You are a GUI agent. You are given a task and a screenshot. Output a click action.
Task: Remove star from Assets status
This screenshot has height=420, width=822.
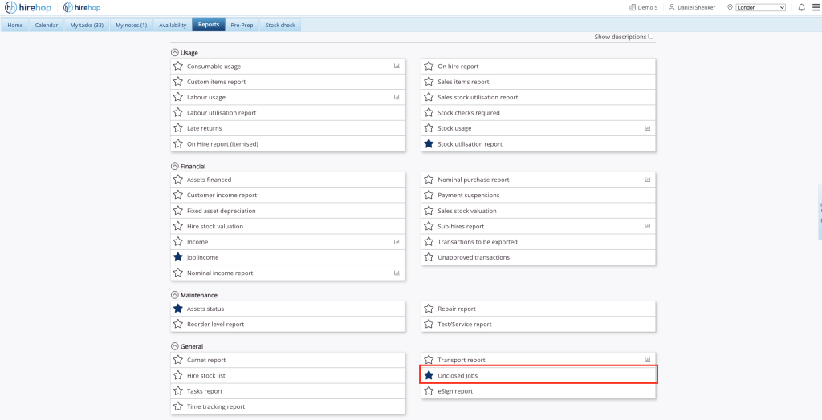(x=178, y=309)
